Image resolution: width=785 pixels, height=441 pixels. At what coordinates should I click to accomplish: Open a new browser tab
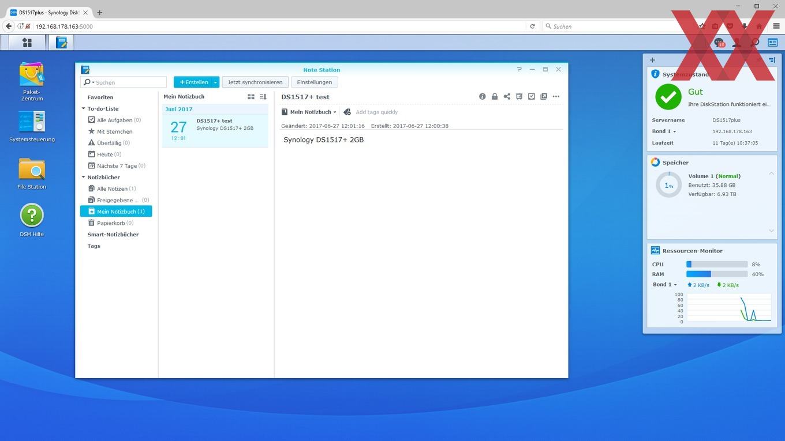tap(99, 12)
